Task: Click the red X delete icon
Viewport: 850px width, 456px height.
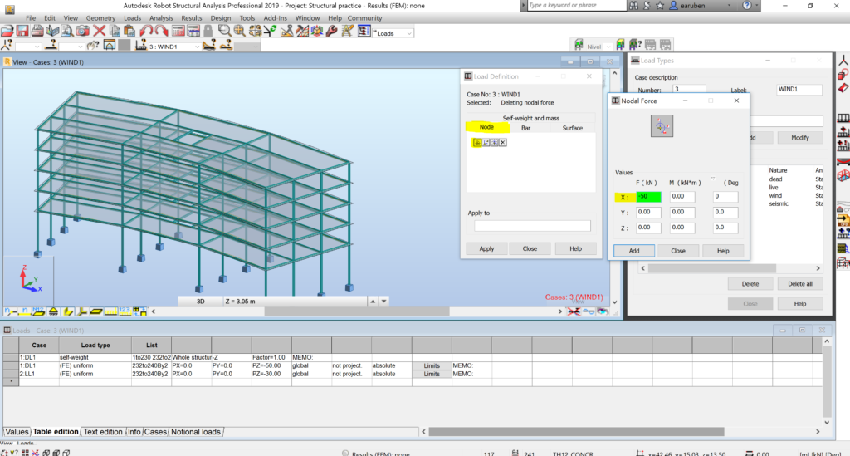Action: (100, 32)
